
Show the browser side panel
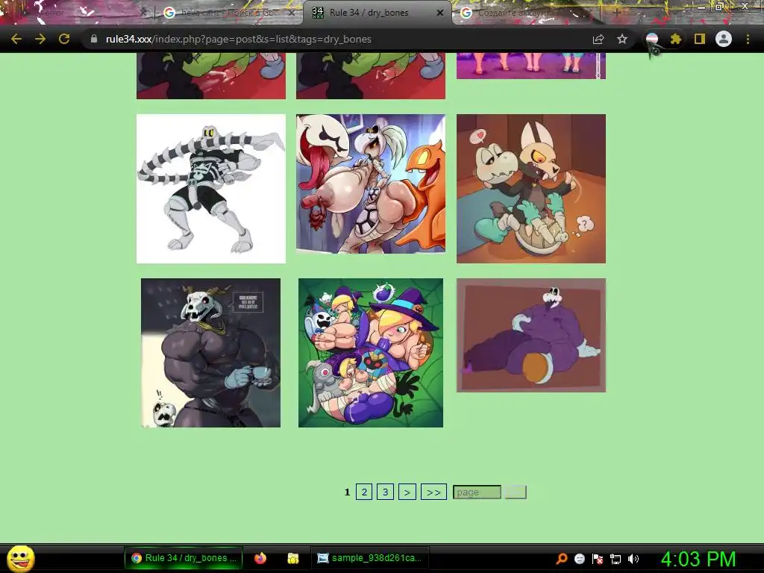tap(700, 39)
